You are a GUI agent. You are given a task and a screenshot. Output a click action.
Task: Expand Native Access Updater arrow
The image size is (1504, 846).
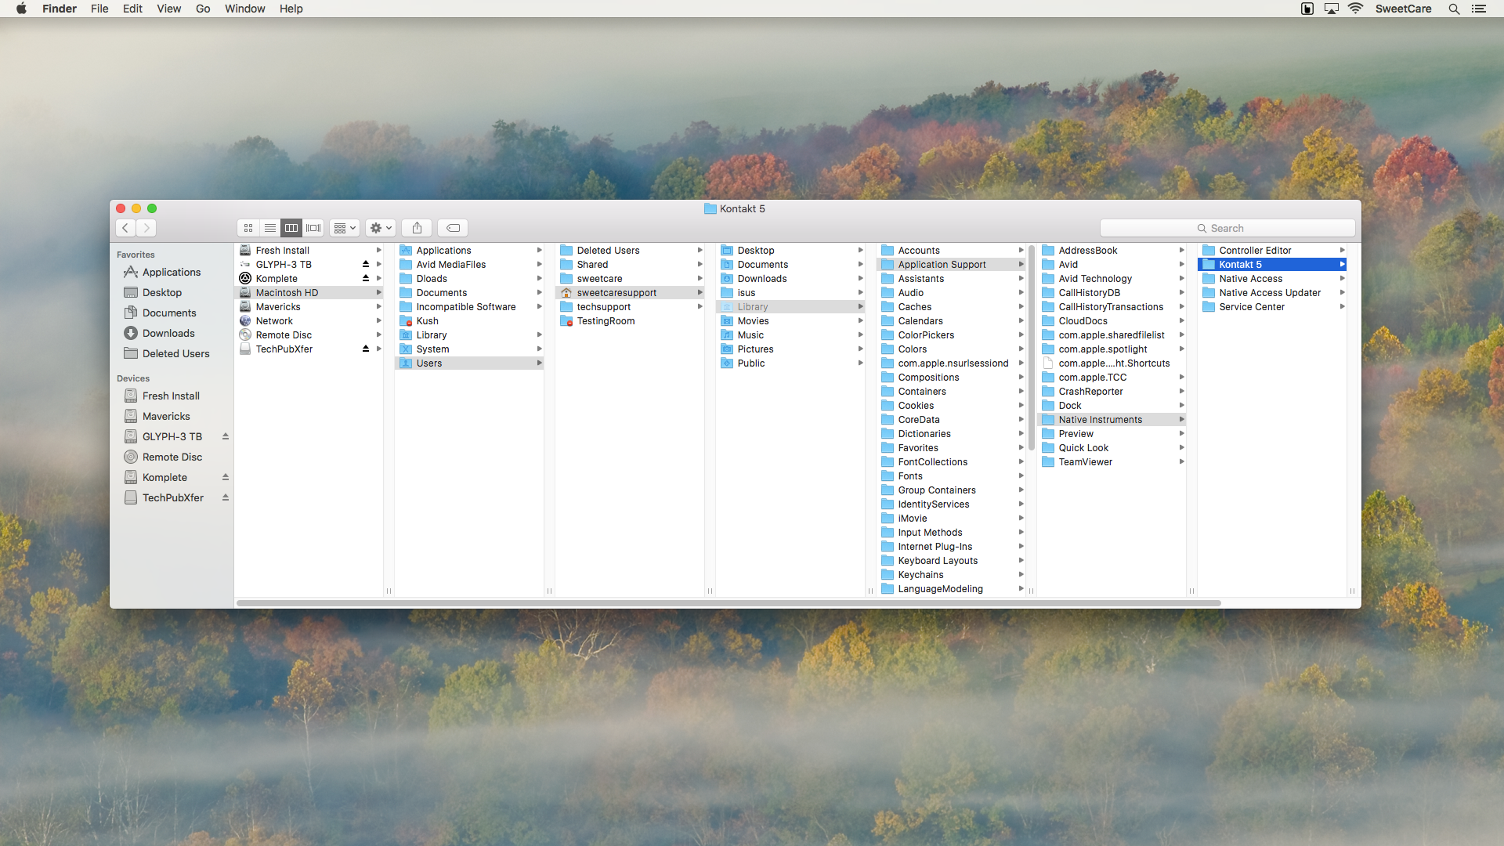[1342, 292]
